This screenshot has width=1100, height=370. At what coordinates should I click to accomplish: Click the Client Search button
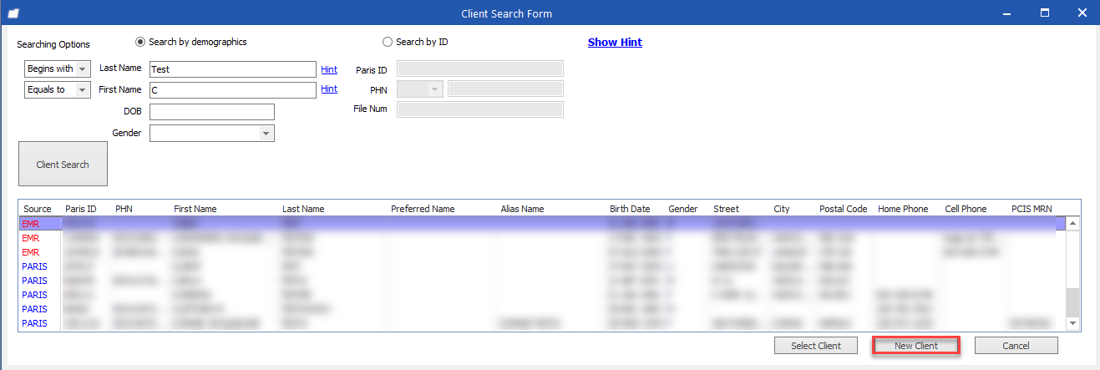click(63, 165)
